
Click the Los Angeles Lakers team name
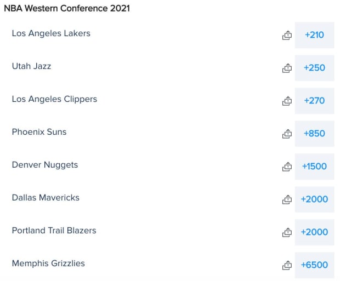(x=51, y=33)
